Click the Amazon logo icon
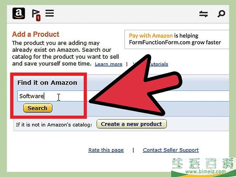Viewport: 236px width, 177px height. (x=19, y=13)
